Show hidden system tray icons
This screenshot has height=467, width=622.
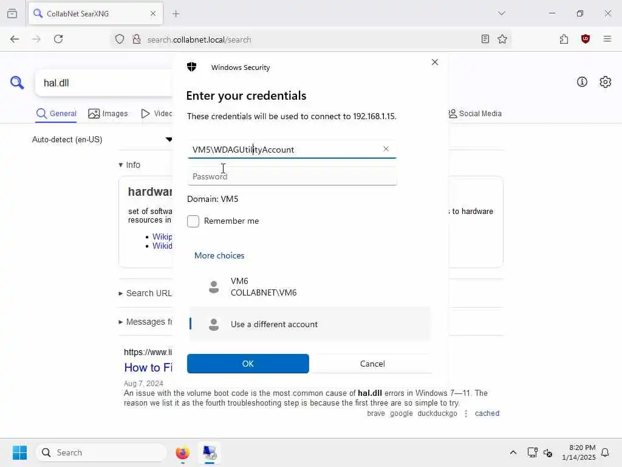click(x=513, y=452)
